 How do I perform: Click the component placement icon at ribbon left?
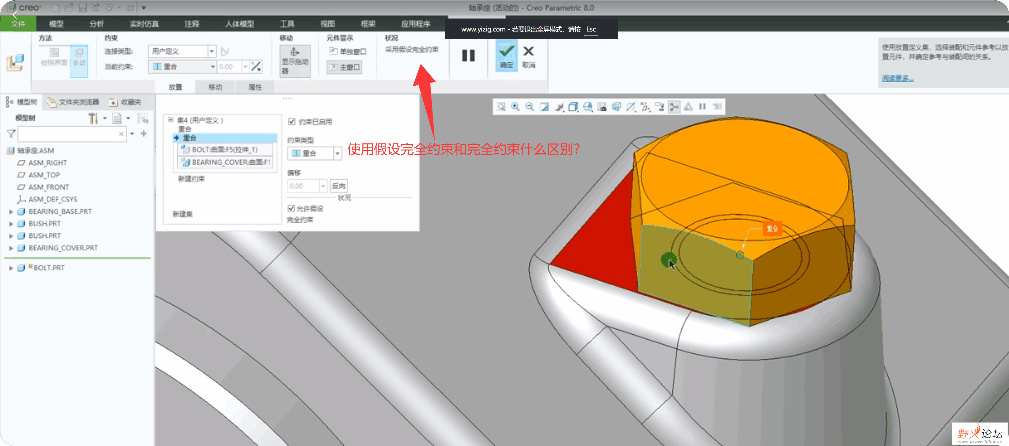(15, 62)
